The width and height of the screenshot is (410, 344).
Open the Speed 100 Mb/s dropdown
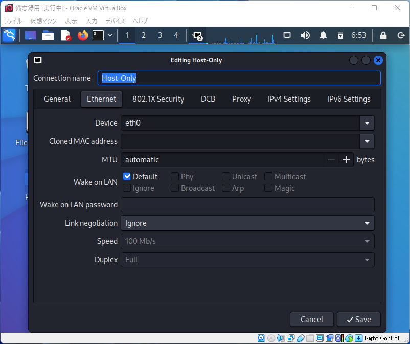coord(247,241)
